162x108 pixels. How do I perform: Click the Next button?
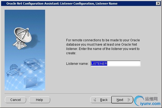point(122,100)
